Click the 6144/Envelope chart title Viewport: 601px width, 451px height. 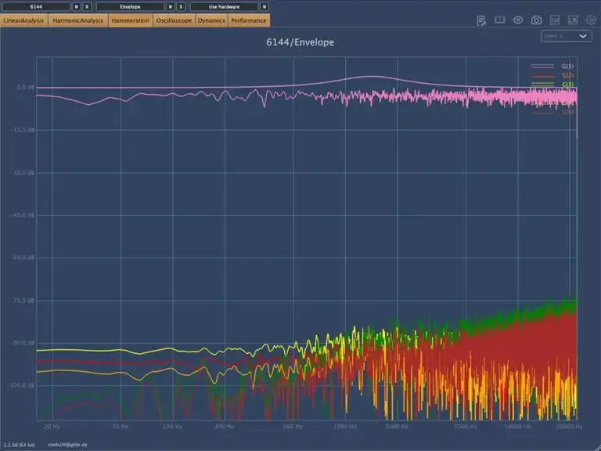pos(300,42)
